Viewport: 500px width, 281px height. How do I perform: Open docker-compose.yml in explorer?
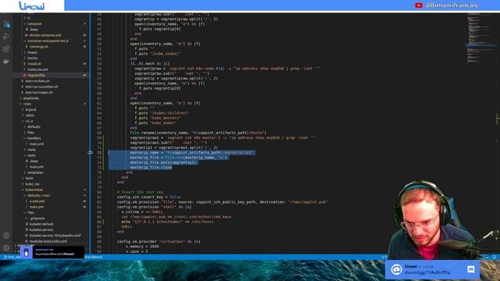coord(45,35)
